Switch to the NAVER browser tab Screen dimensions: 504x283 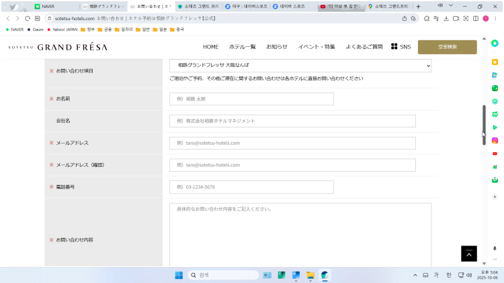coord(54,6)
